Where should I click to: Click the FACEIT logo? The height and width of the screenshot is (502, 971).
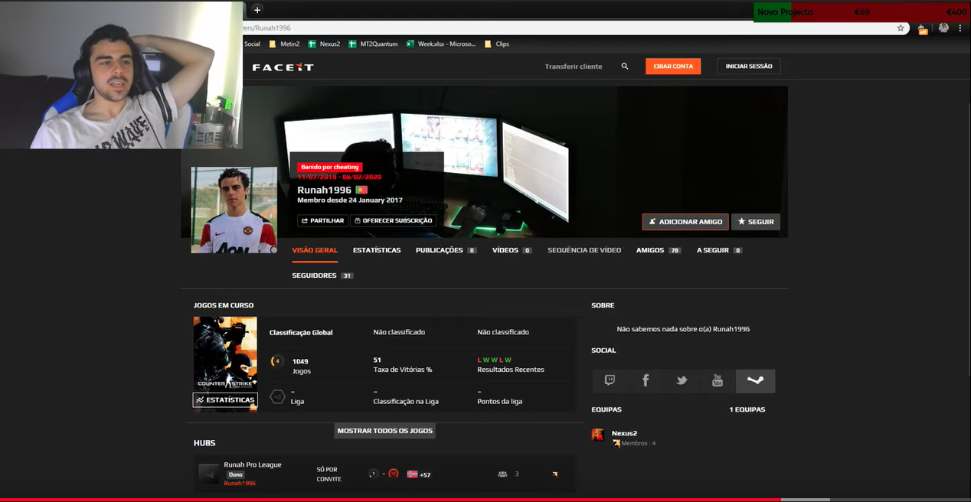(283, 67)
